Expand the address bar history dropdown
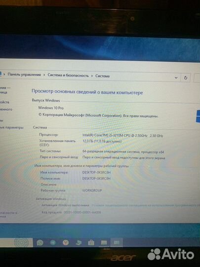Viewport: 200px width, 267px height. pos(176,78)
